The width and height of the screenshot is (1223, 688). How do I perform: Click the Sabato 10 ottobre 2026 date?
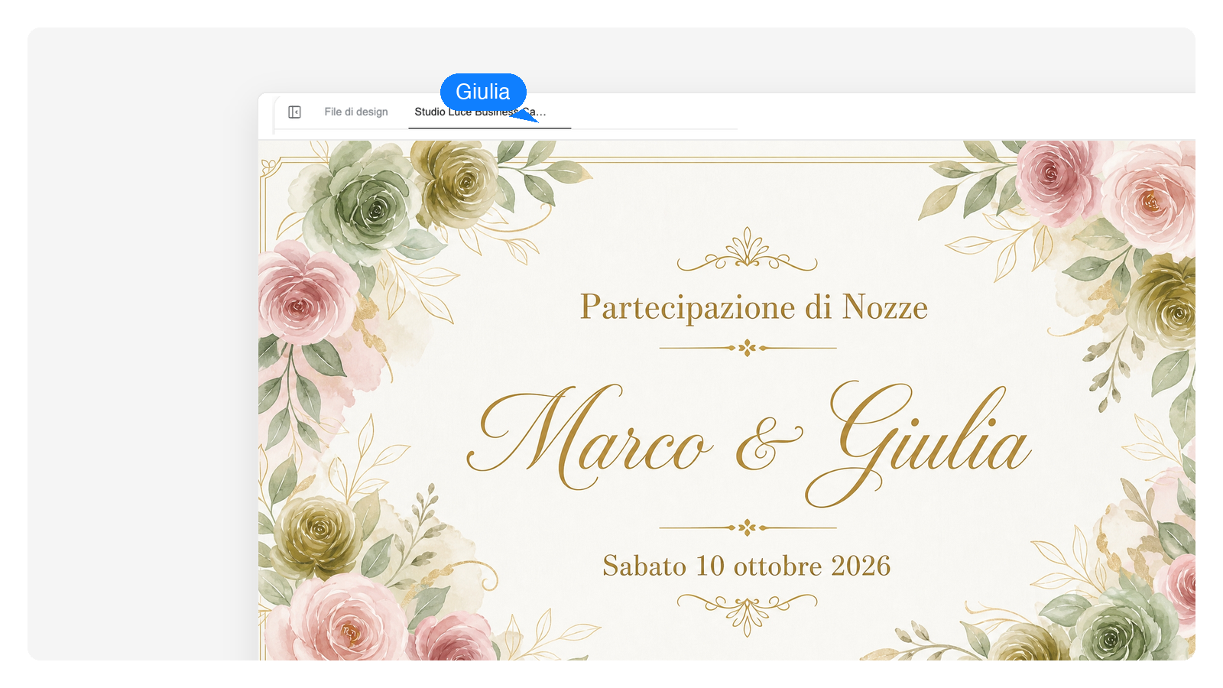(x=747, y=566)
